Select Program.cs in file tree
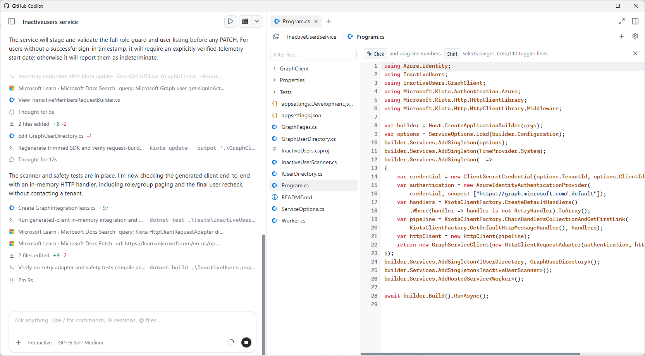 [313, 185]
